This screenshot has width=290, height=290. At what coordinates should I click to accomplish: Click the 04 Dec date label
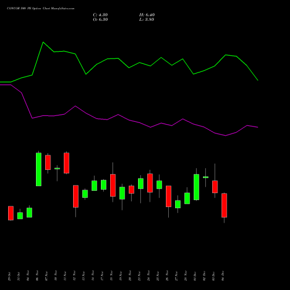223,276
